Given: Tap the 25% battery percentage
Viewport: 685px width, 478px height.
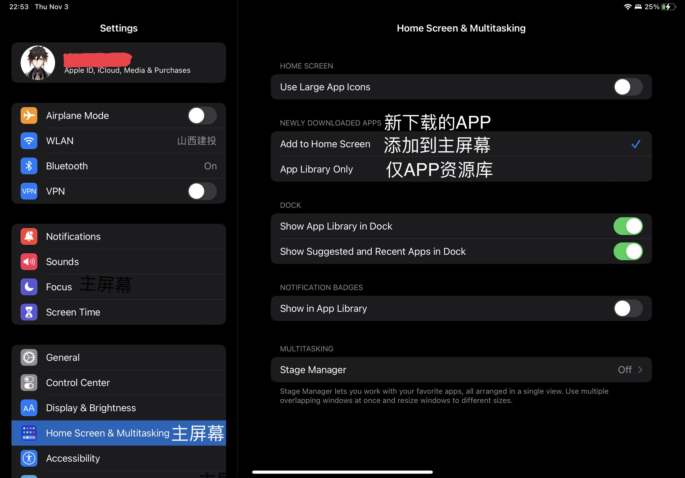Looking at the screenshot, I should pos(652,7).
